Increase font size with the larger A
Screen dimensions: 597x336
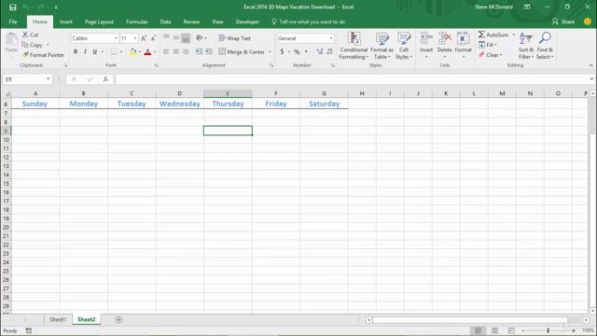pos(144,38)
